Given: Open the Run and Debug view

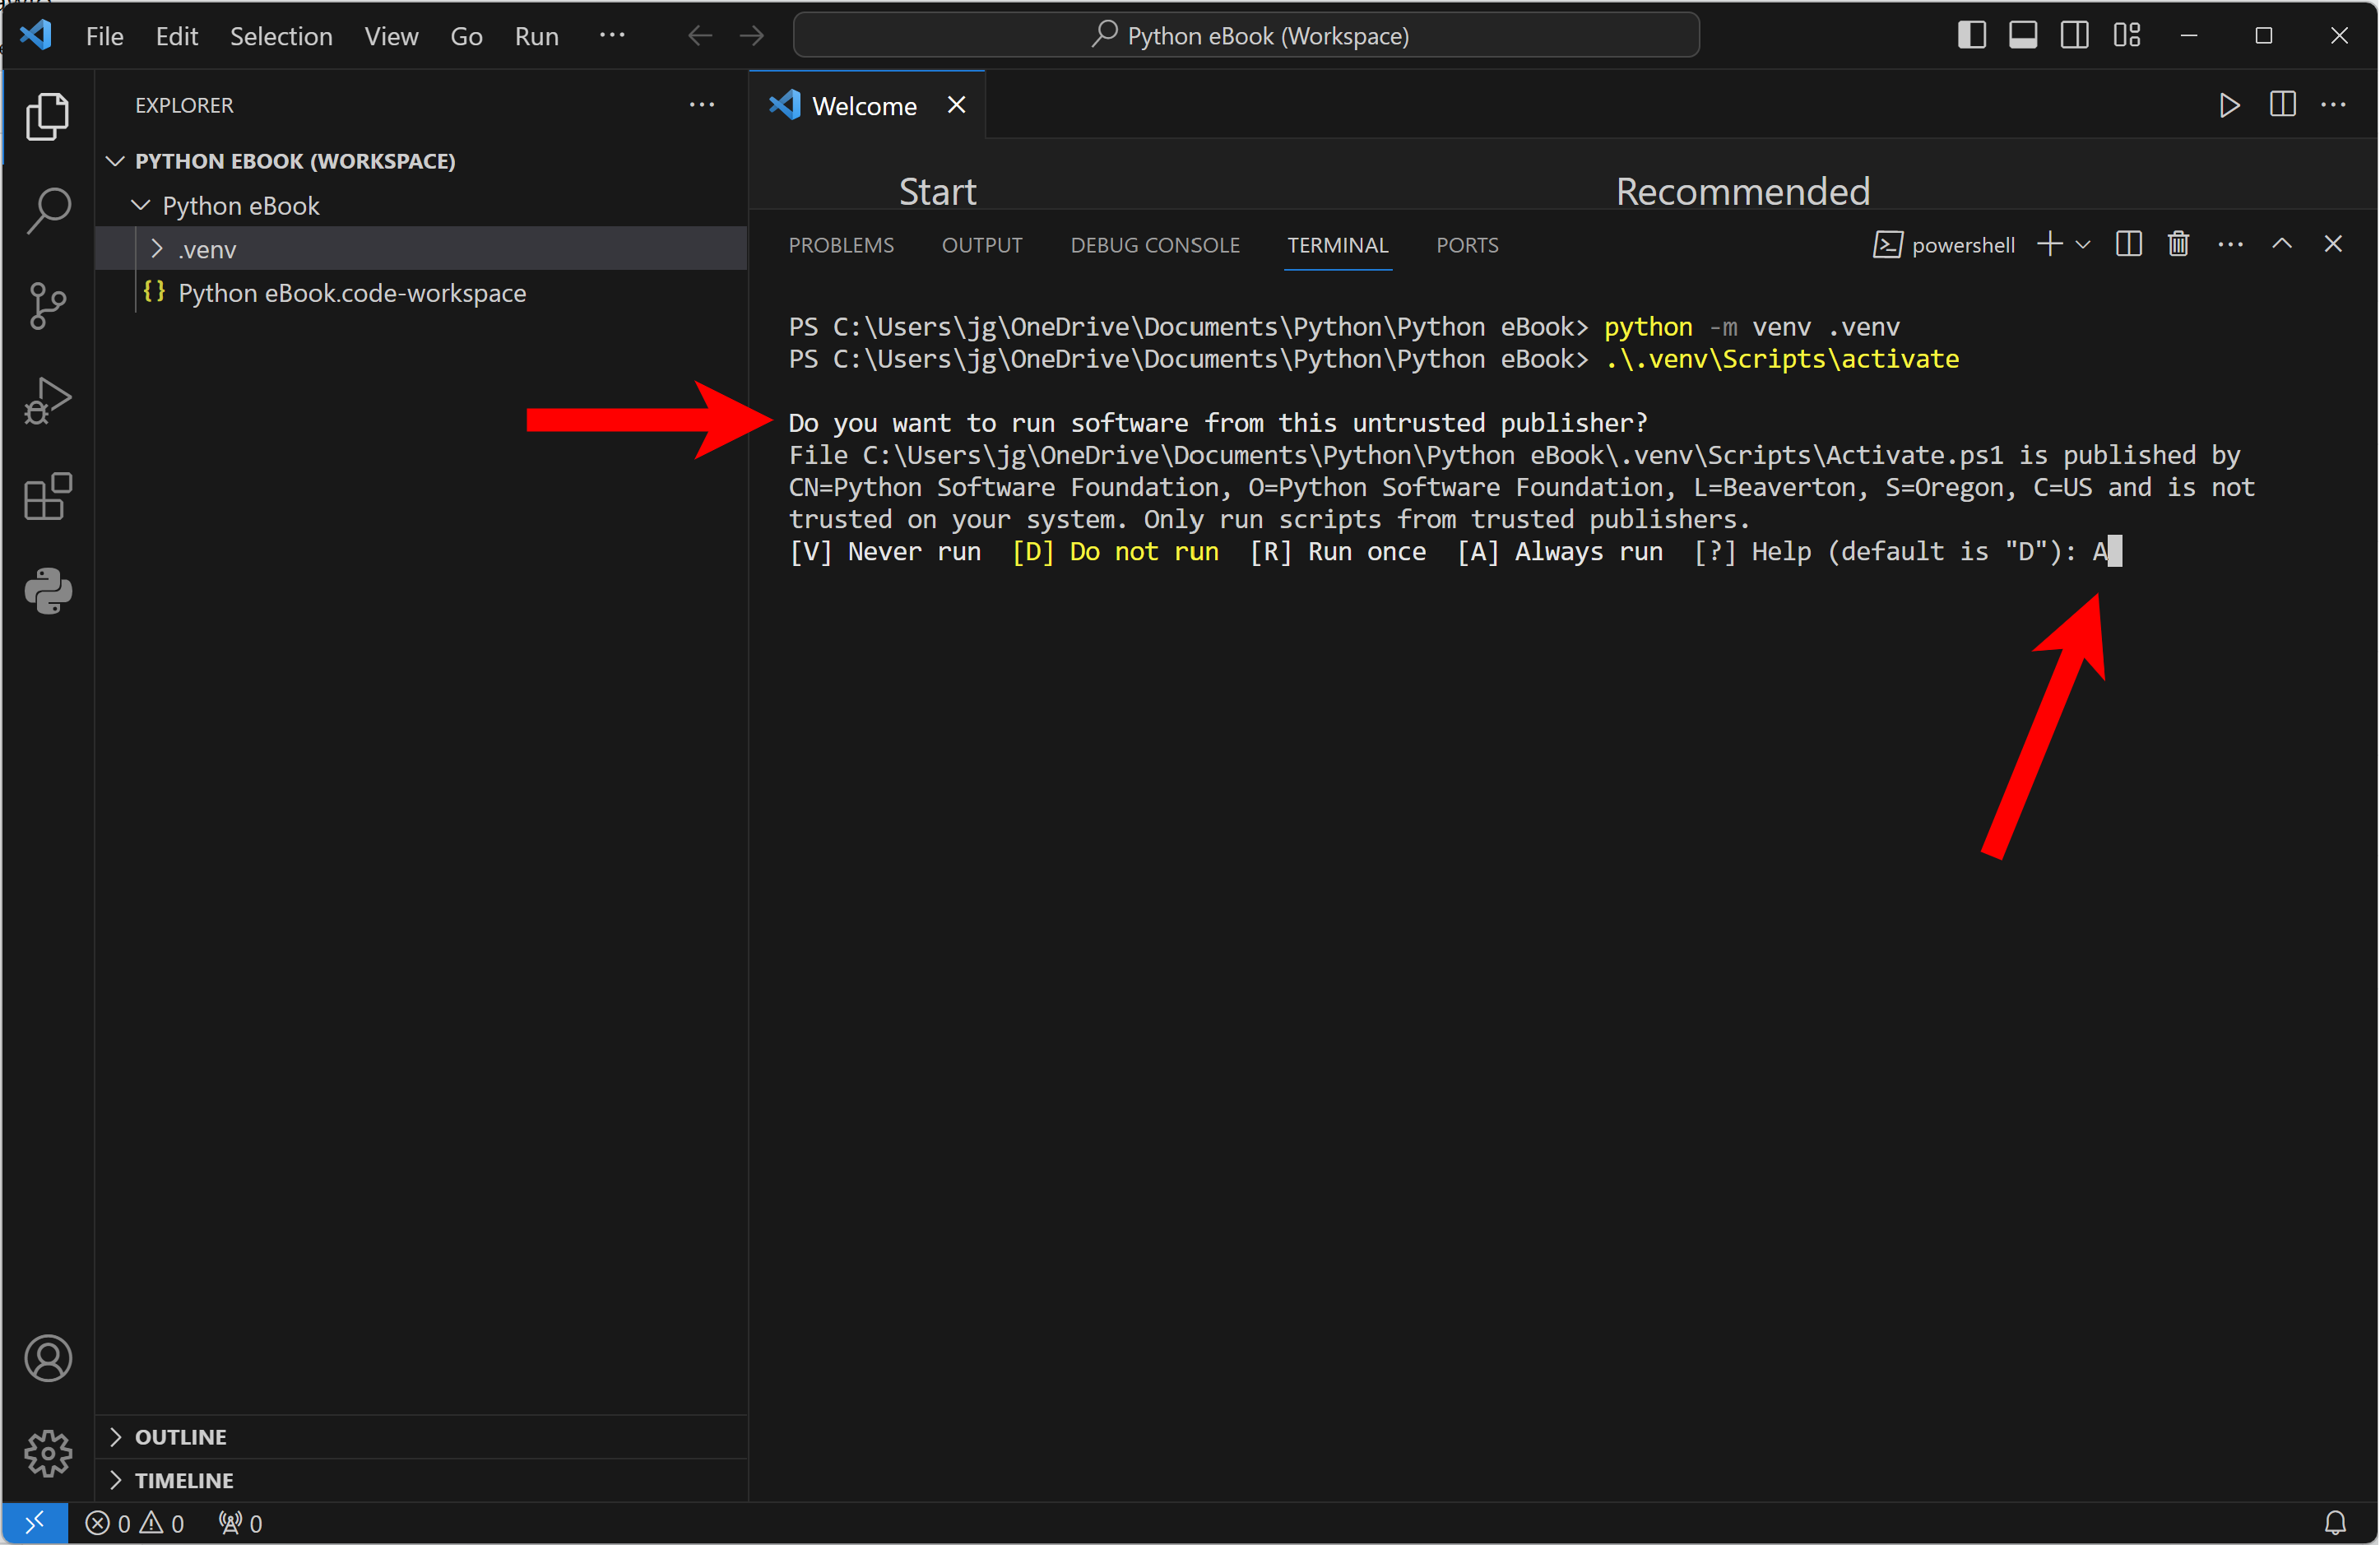Looking at the screenshot, I should (x=47, y=401).
